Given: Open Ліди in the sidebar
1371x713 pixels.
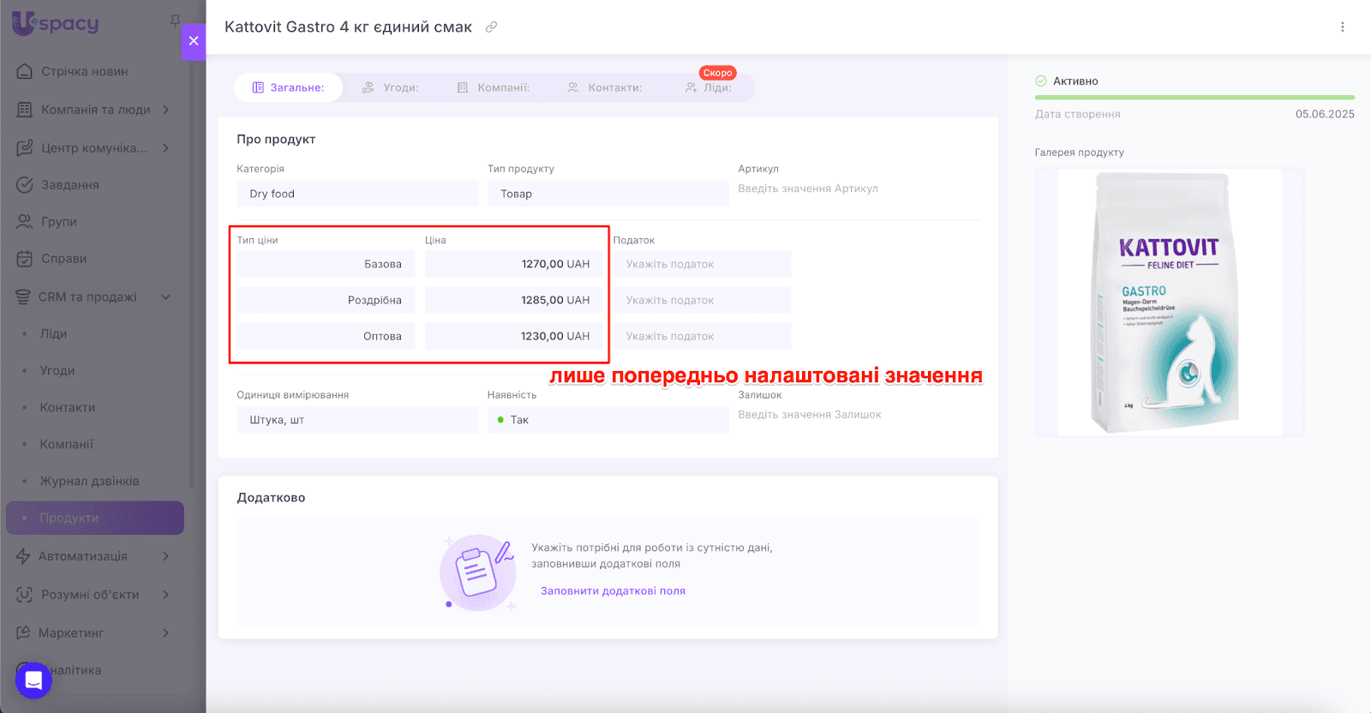Looking at the screenshot, I should 53,333.
